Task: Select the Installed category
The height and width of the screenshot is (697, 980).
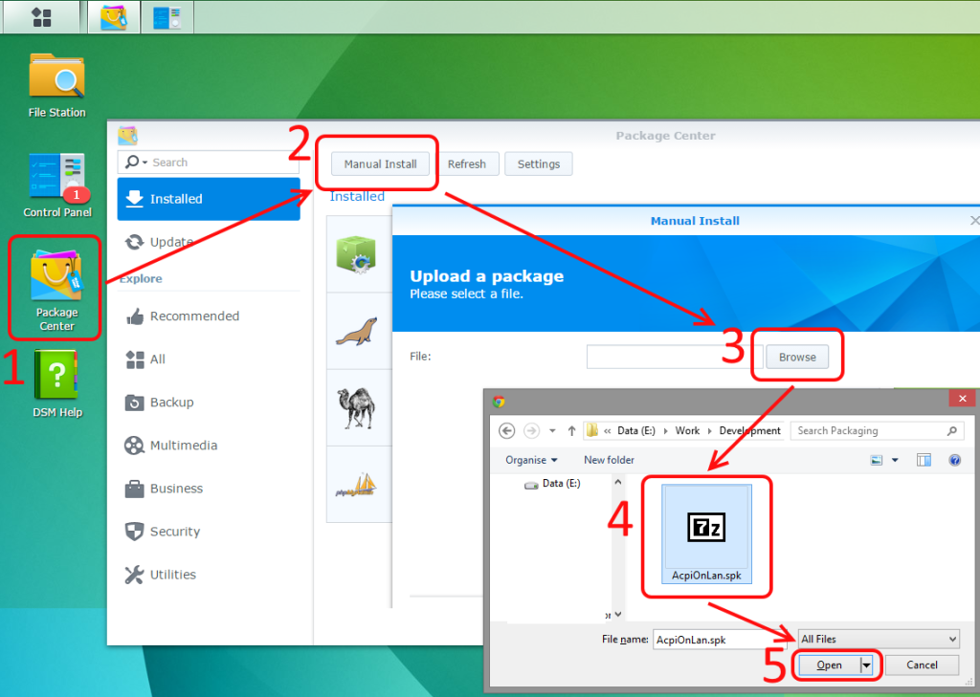Action: (x=208, y=199)
